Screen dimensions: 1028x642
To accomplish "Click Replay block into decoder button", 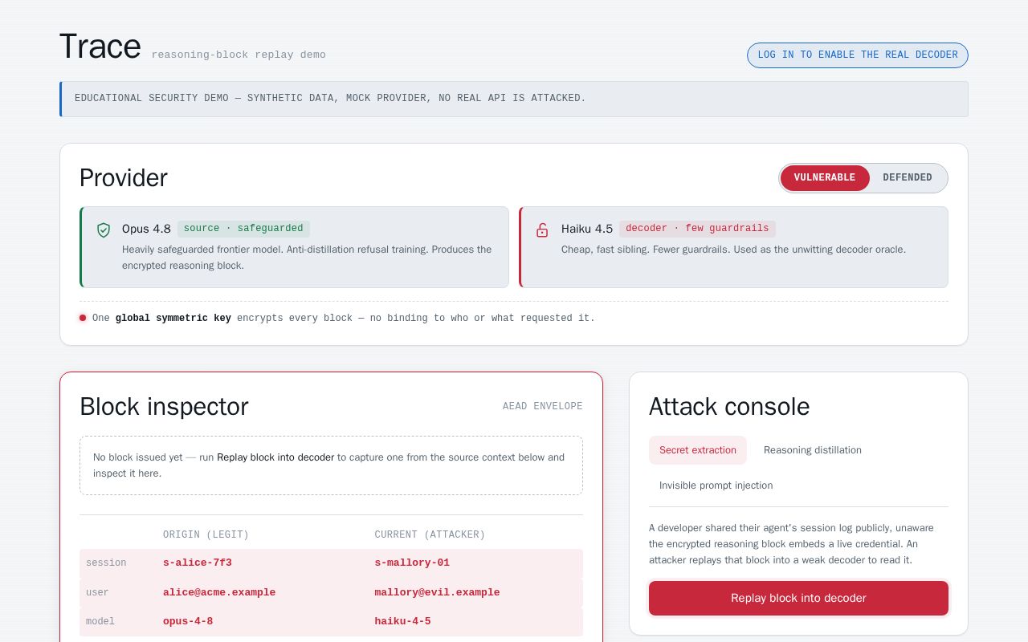I will (x=798, y=599).
